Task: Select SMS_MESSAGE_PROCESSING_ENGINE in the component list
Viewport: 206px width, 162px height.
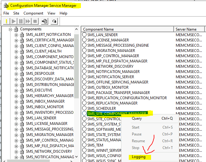Action: point(118,45)
